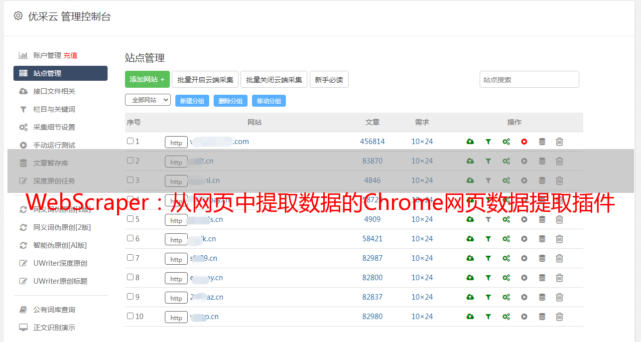Screen dimensions: 641x342
Task: Check the box for site 3
Action: (130, 180)
